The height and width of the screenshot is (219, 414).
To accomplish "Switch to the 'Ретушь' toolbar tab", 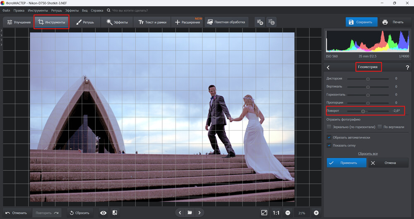I will 85,22.
